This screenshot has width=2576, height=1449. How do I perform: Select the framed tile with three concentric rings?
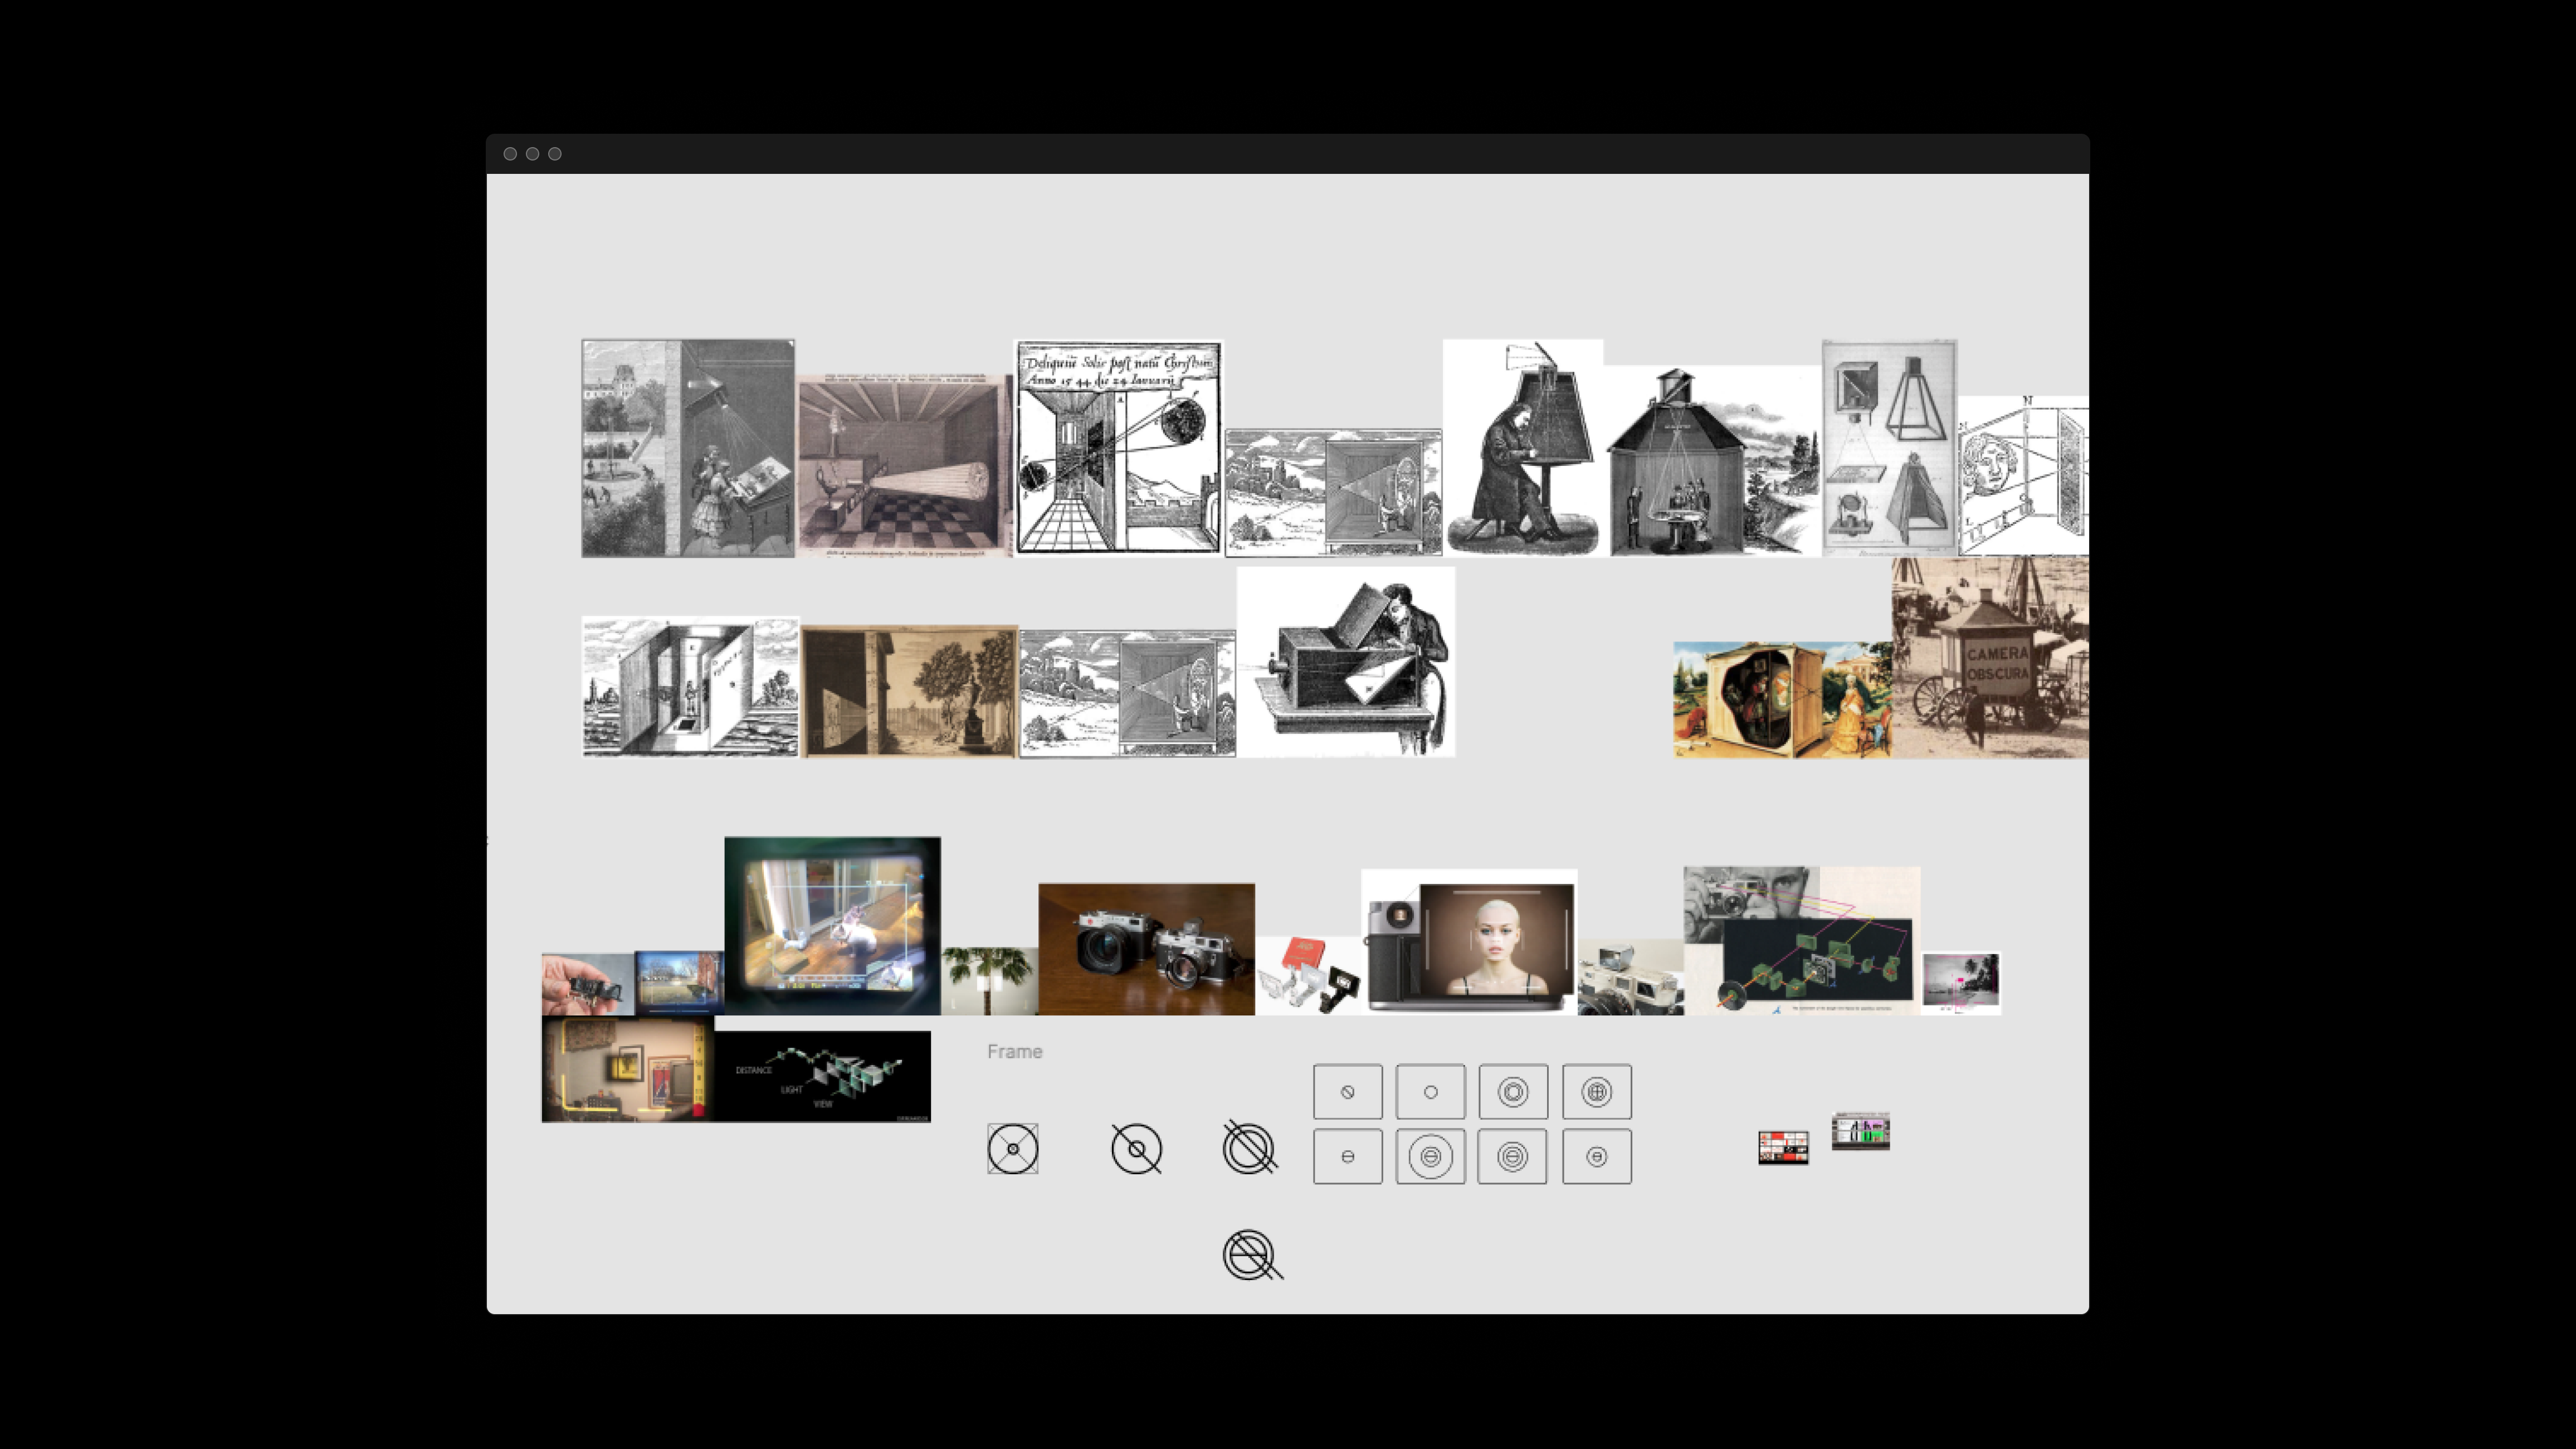pos(1513,1092)
